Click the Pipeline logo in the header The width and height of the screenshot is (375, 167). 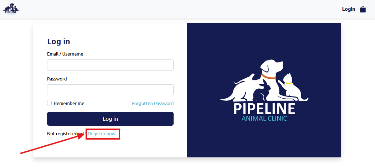pos(11,9)
